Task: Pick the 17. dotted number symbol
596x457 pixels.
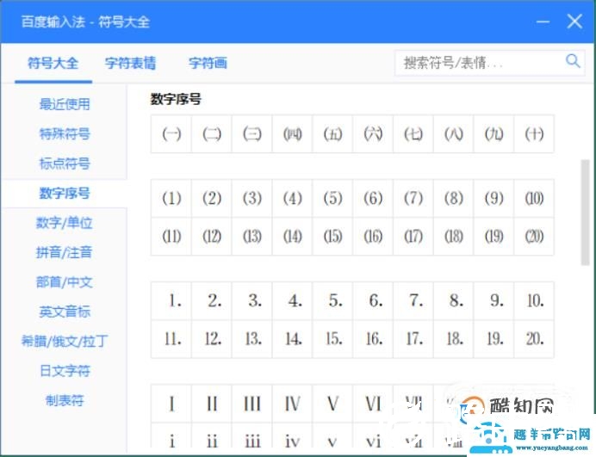Action: pos(413,339)
